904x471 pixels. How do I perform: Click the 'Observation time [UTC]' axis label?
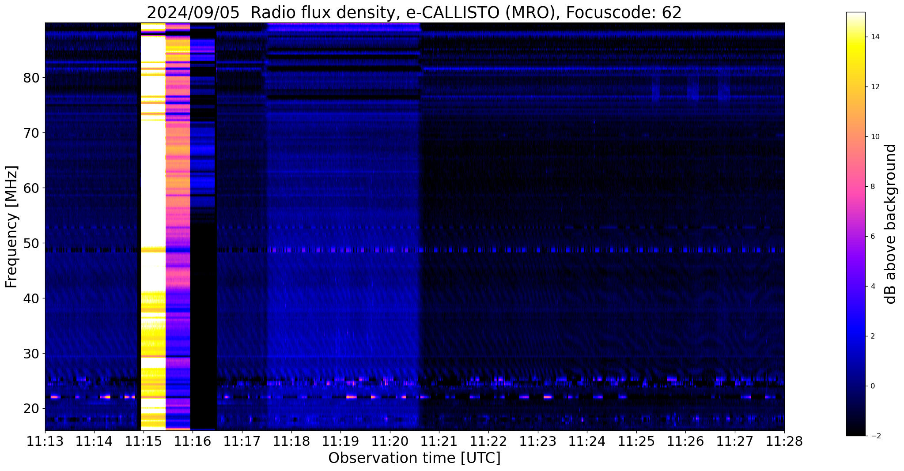point(414,458)
